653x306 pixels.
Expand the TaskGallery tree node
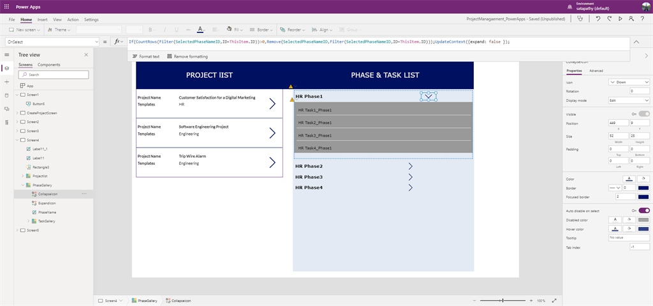click(x=29, y=221)
